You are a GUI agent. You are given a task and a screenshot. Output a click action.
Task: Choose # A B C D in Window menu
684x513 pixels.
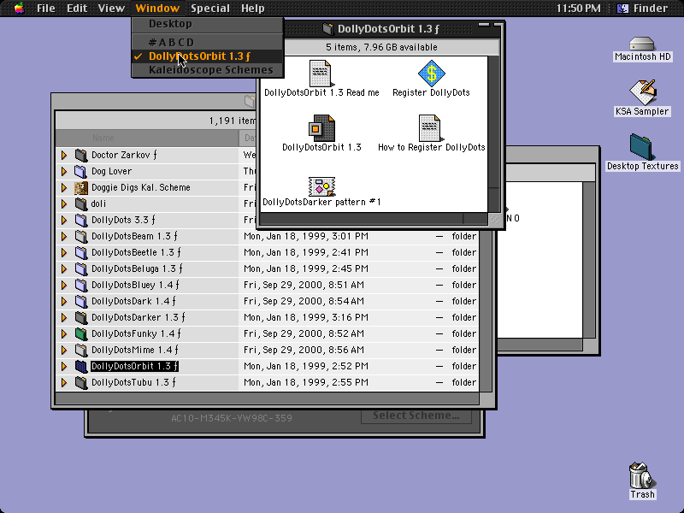click(x=208, y=42)
